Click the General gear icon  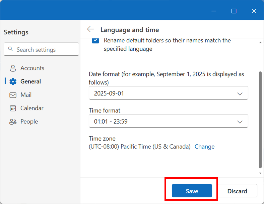(x=13, y=81)
